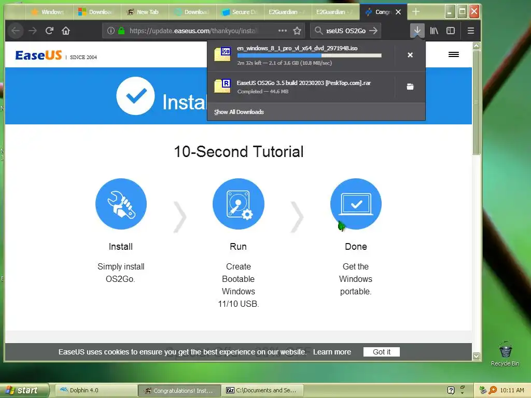The height and width of the screenshot is (398, 531).
Task: Open site information icon in address bar
Action: [111, 31]
